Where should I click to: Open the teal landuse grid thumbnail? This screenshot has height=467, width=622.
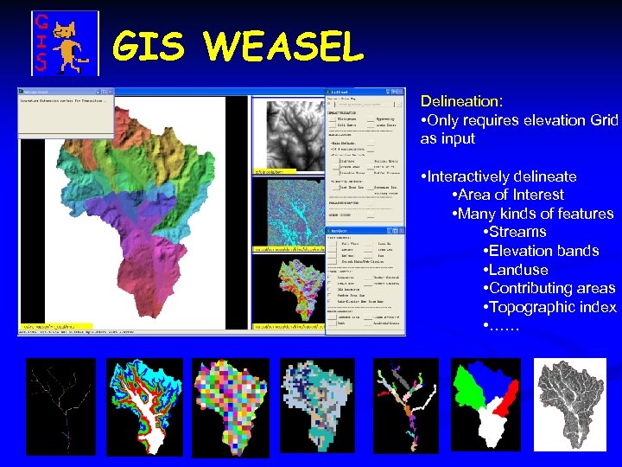click(x=317, y=406)
